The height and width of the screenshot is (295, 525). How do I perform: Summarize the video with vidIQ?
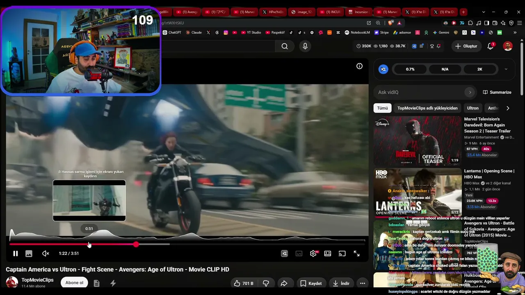pyautogui.click(x=497, y=92)
